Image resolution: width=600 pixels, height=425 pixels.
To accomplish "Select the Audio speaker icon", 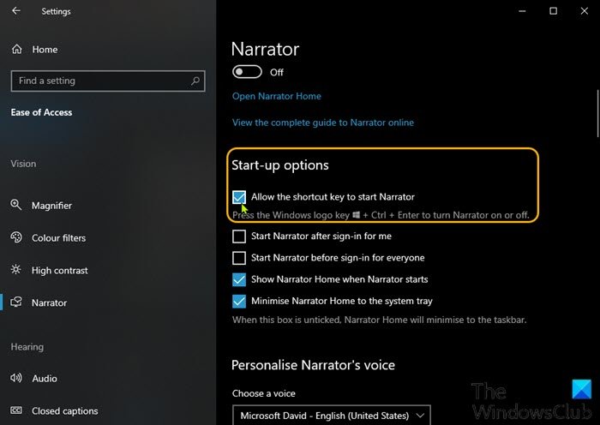I will point(16,378).
